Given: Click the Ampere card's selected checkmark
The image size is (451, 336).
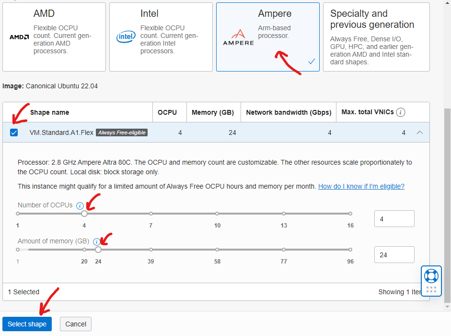Looking at the screenshot, I should 312,61.
